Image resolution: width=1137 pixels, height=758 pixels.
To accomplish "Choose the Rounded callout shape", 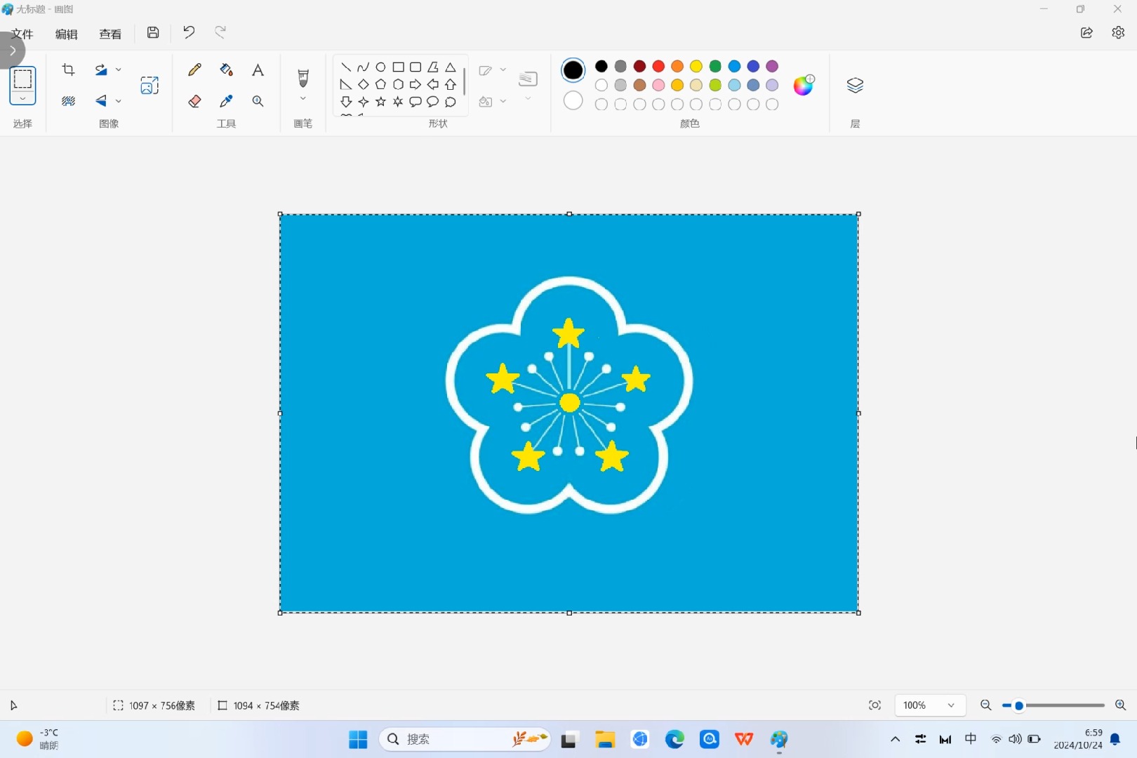I will click(415, 102).
